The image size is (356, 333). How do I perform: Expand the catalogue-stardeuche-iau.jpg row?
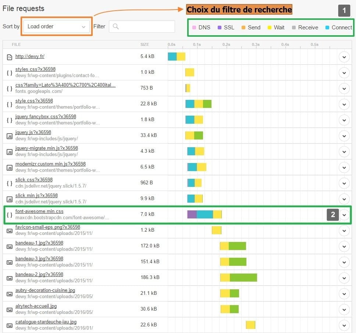[x=344, y=325]
